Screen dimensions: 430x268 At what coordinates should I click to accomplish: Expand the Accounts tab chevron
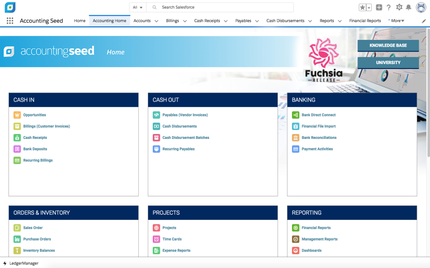156,21
